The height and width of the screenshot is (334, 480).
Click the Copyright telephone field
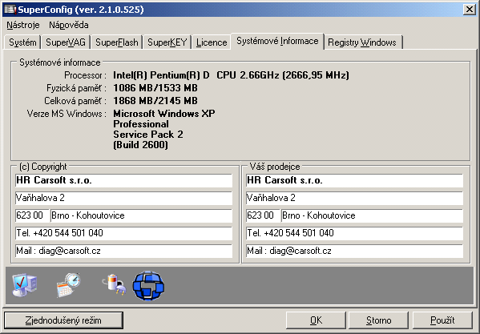(x=123, y=233)
